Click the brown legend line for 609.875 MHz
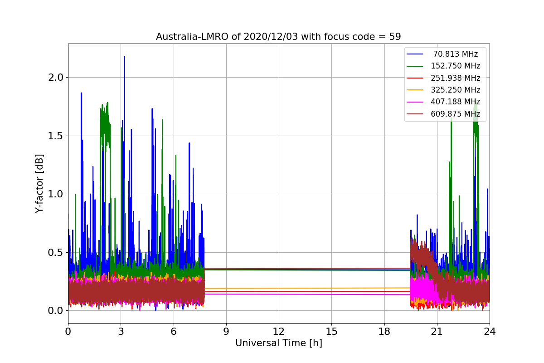This screenshot has width=544, height=363. [415, 114]
